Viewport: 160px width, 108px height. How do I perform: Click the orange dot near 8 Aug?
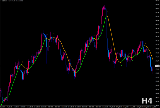[x=130, y=53]
